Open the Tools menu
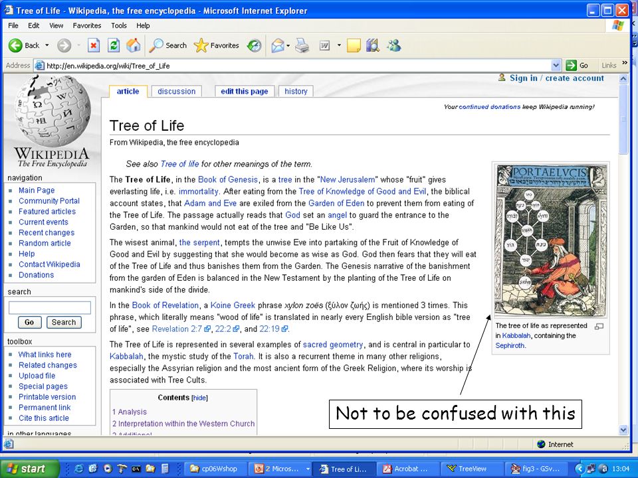Screen dimensions: 638x478 tap(119, 25)
